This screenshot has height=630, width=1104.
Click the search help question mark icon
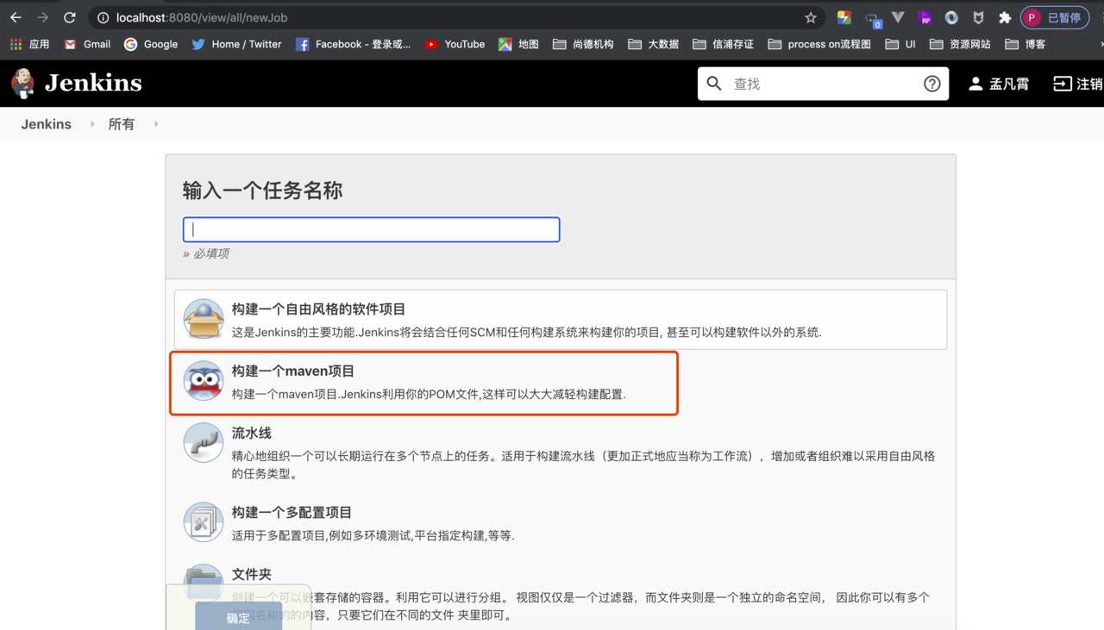click(931, 84)
